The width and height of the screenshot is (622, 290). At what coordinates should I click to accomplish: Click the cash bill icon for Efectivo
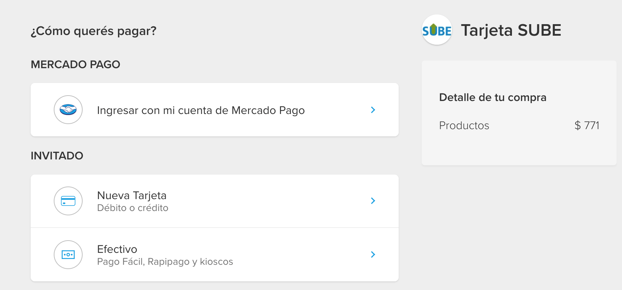pos(68,255)
